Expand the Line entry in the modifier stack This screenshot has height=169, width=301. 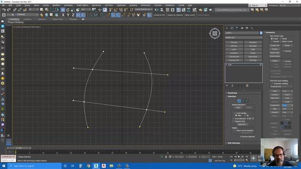(x=227, y=65)
